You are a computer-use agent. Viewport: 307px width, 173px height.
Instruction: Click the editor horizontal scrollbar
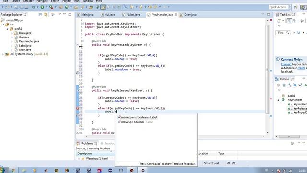point(175,136)
